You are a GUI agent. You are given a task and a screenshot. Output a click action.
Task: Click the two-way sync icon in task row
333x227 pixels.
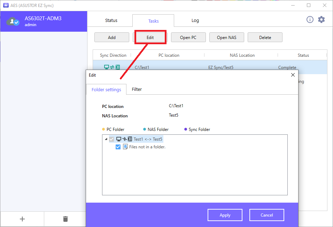(112, 67)
